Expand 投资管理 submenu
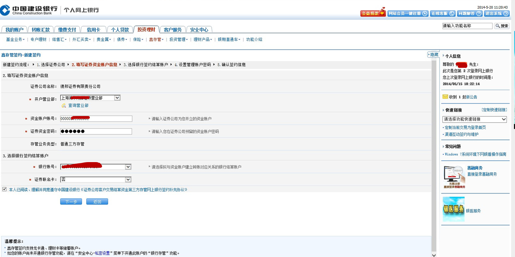 pyautogui.click(x=178, y=40)
